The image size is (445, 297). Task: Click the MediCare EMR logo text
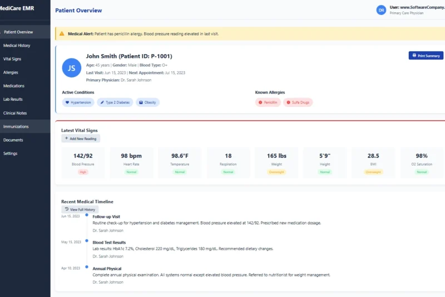[17, 8]
